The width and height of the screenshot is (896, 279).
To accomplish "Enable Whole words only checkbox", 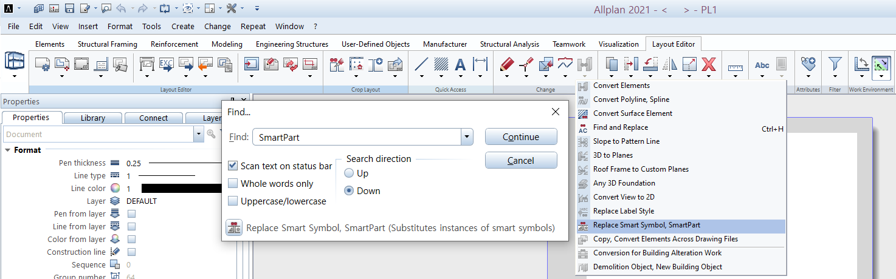I will pyautogui.click(x=232, y=183).
